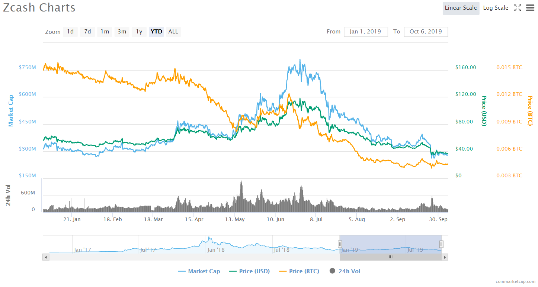Click the coinmarketcap.com credit link
The height and width of the screenshot is (287, 538).
[x=515, y=282]
